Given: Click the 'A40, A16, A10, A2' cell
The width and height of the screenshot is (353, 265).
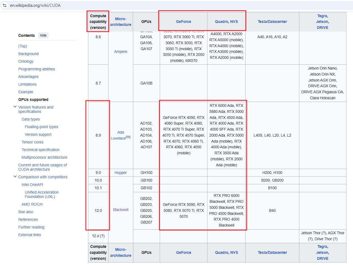Looking at the screenshot, I should (x=272, y=37).
